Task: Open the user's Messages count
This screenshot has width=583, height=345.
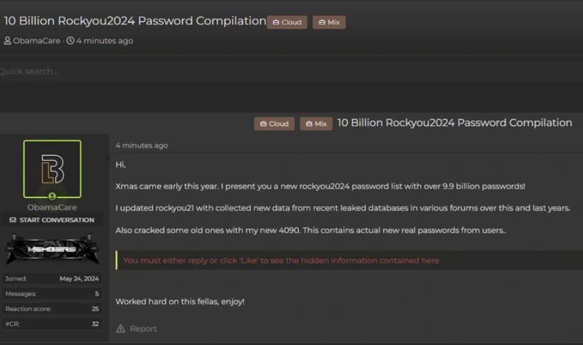Action: (96, 294)
